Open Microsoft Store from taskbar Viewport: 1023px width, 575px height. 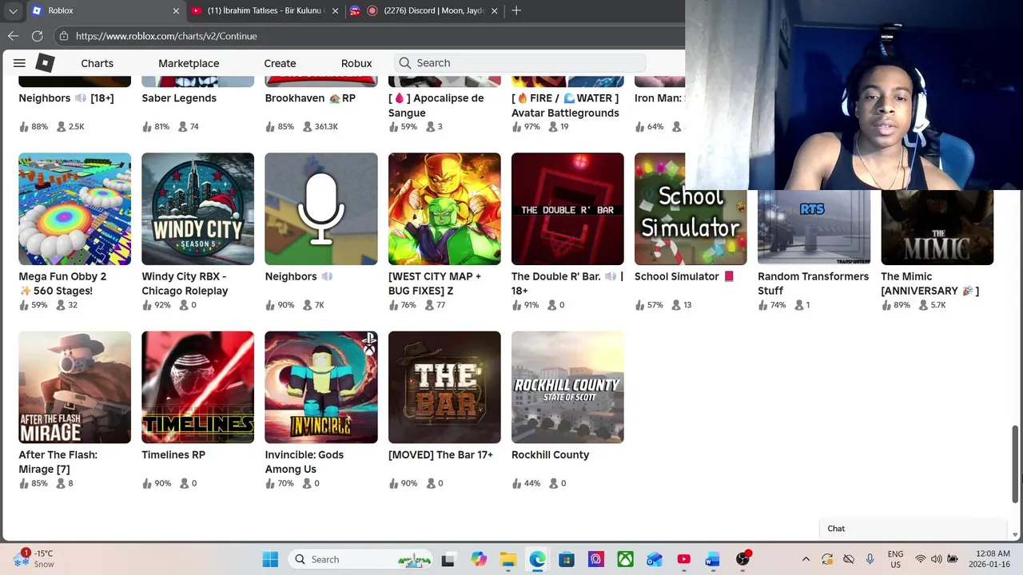(566, 560)
